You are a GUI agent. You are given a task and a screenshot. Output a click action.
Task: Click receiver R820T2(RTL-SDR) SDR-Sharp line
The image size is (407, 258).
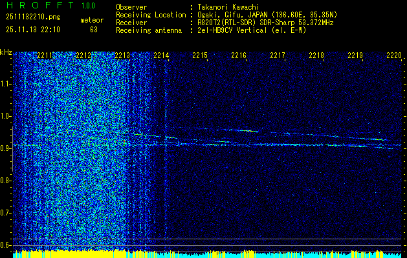click(265, 23)
